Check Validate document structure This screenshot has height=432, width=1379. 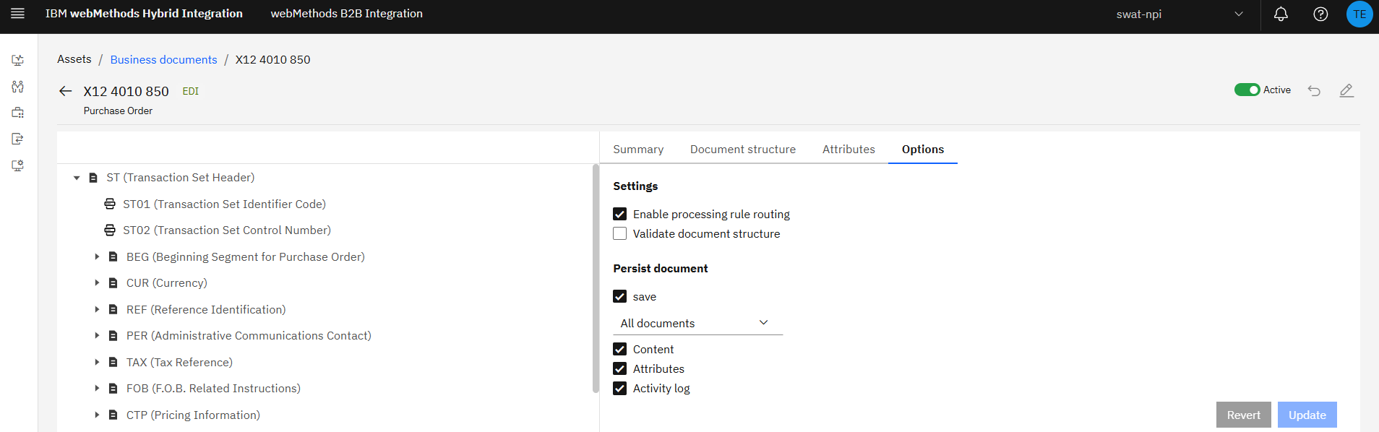(620, 233)
